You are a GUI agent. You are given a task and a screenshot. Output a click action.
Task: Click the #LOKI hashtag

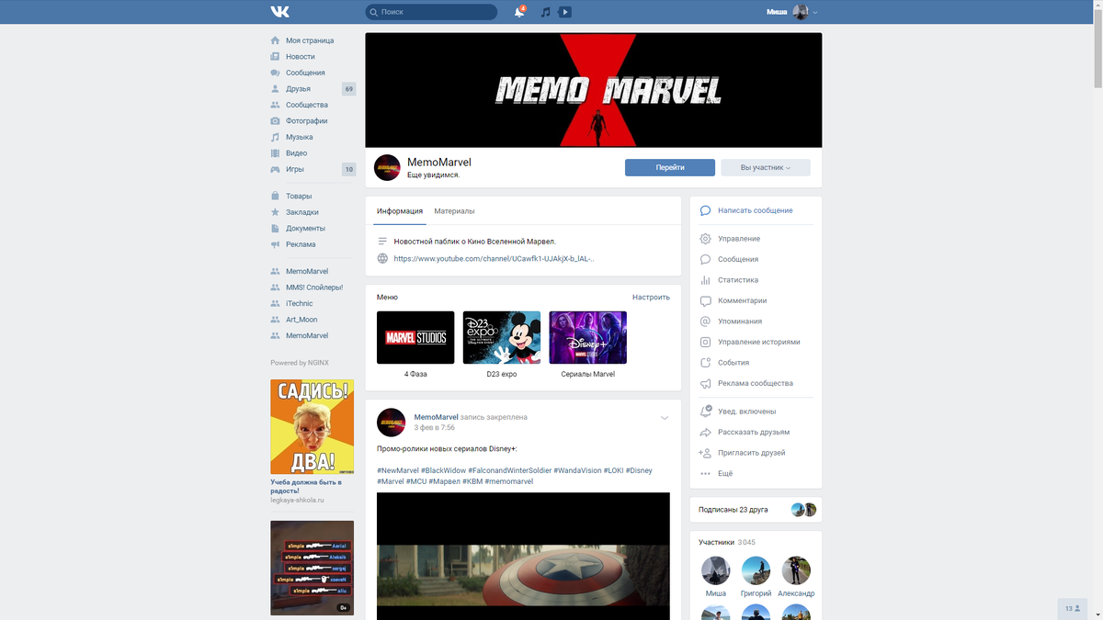pyautogui.click(x=613, y=470)
